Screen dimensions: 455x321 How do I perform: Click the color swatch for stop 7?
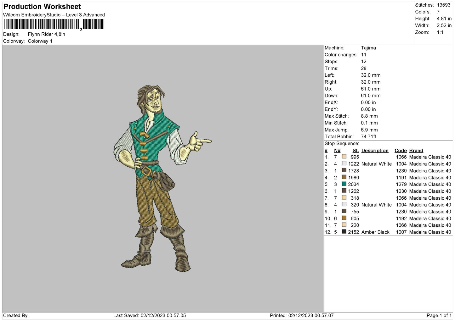[344, 197]
